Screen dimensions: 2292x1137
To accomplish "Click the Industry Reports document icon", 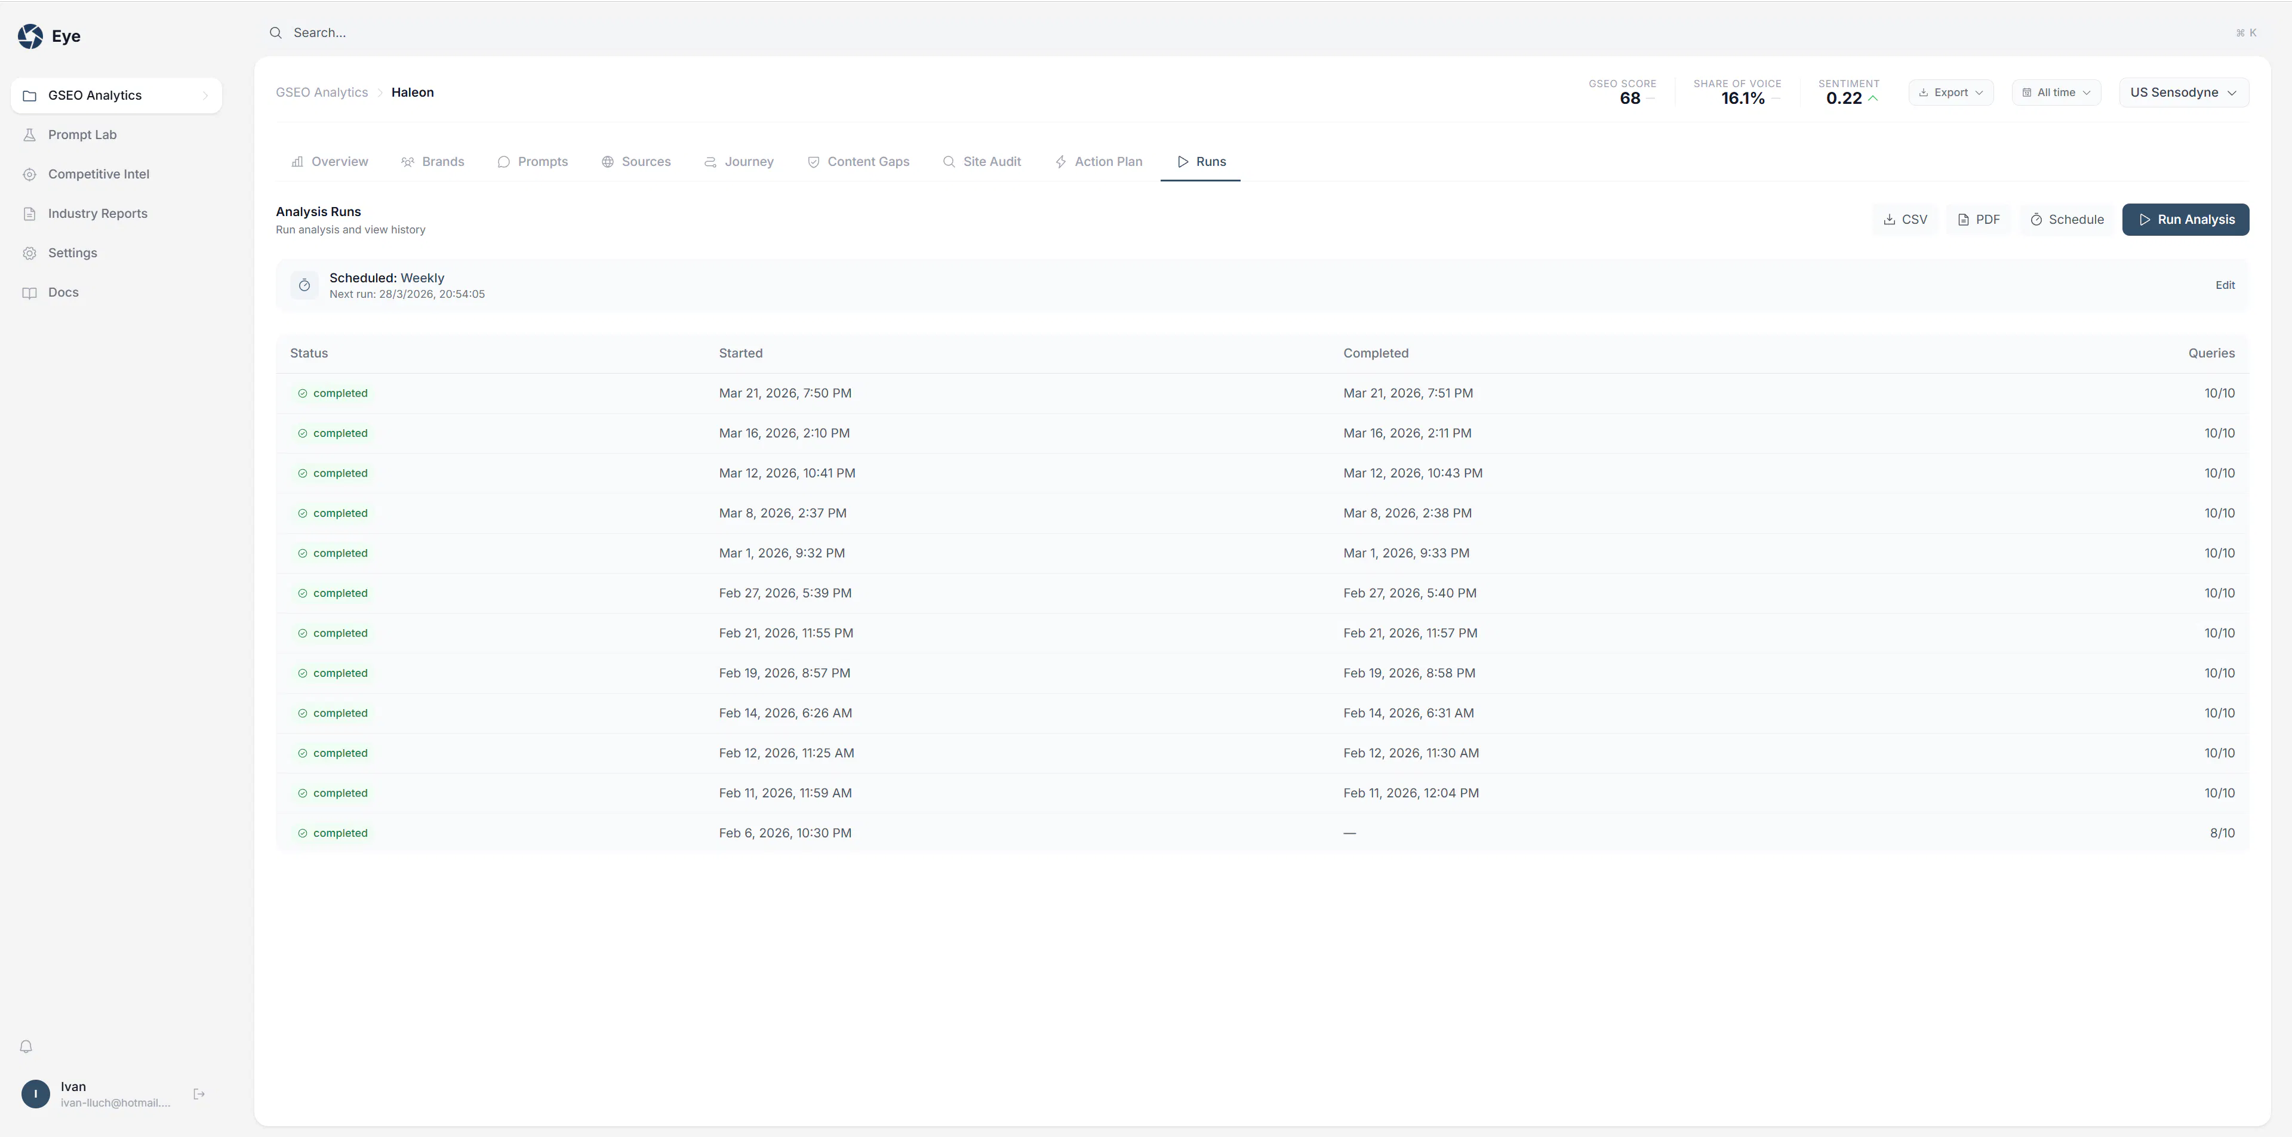I will coord(29,214).
